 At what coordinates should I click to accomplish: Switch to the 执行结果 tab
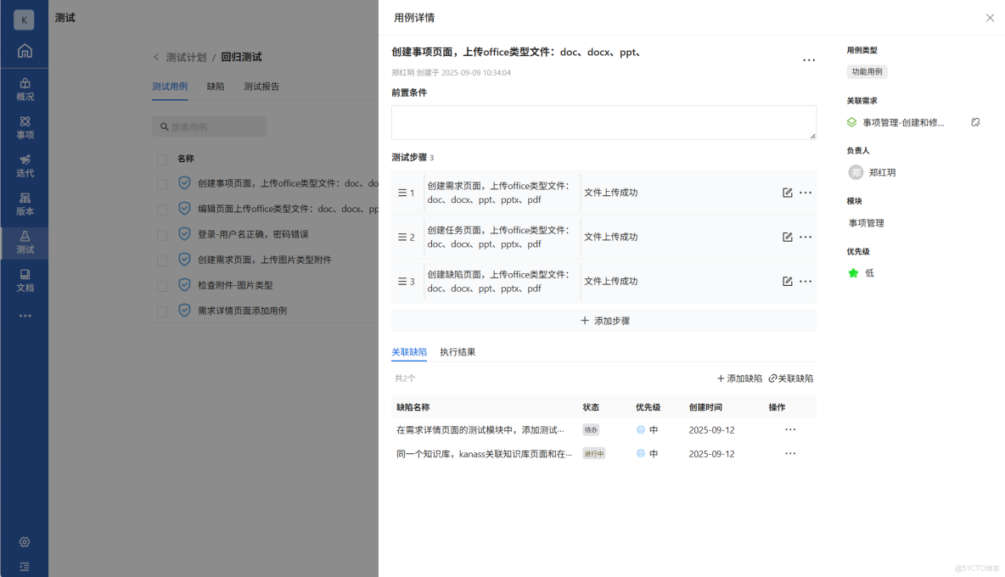click(x=459, y=351)
